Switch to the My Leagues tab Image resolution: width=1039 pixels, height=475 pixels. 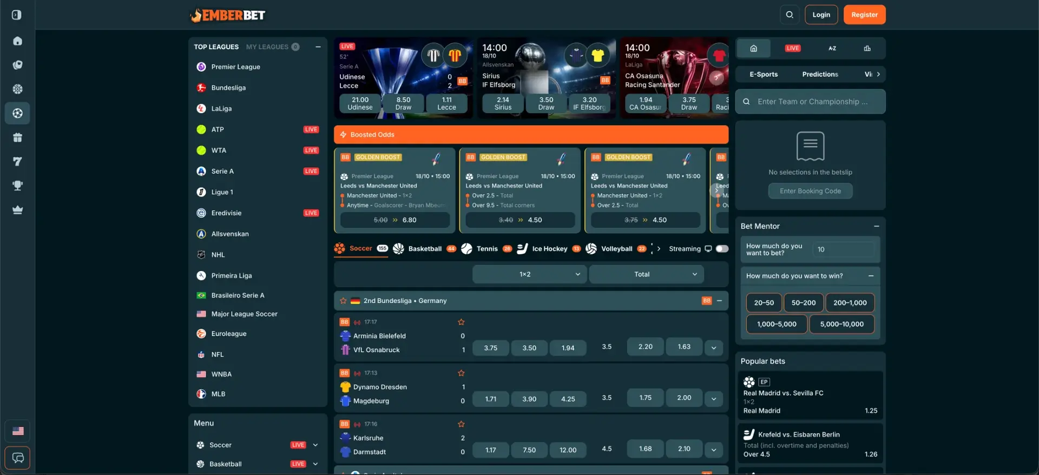[273, 47]
